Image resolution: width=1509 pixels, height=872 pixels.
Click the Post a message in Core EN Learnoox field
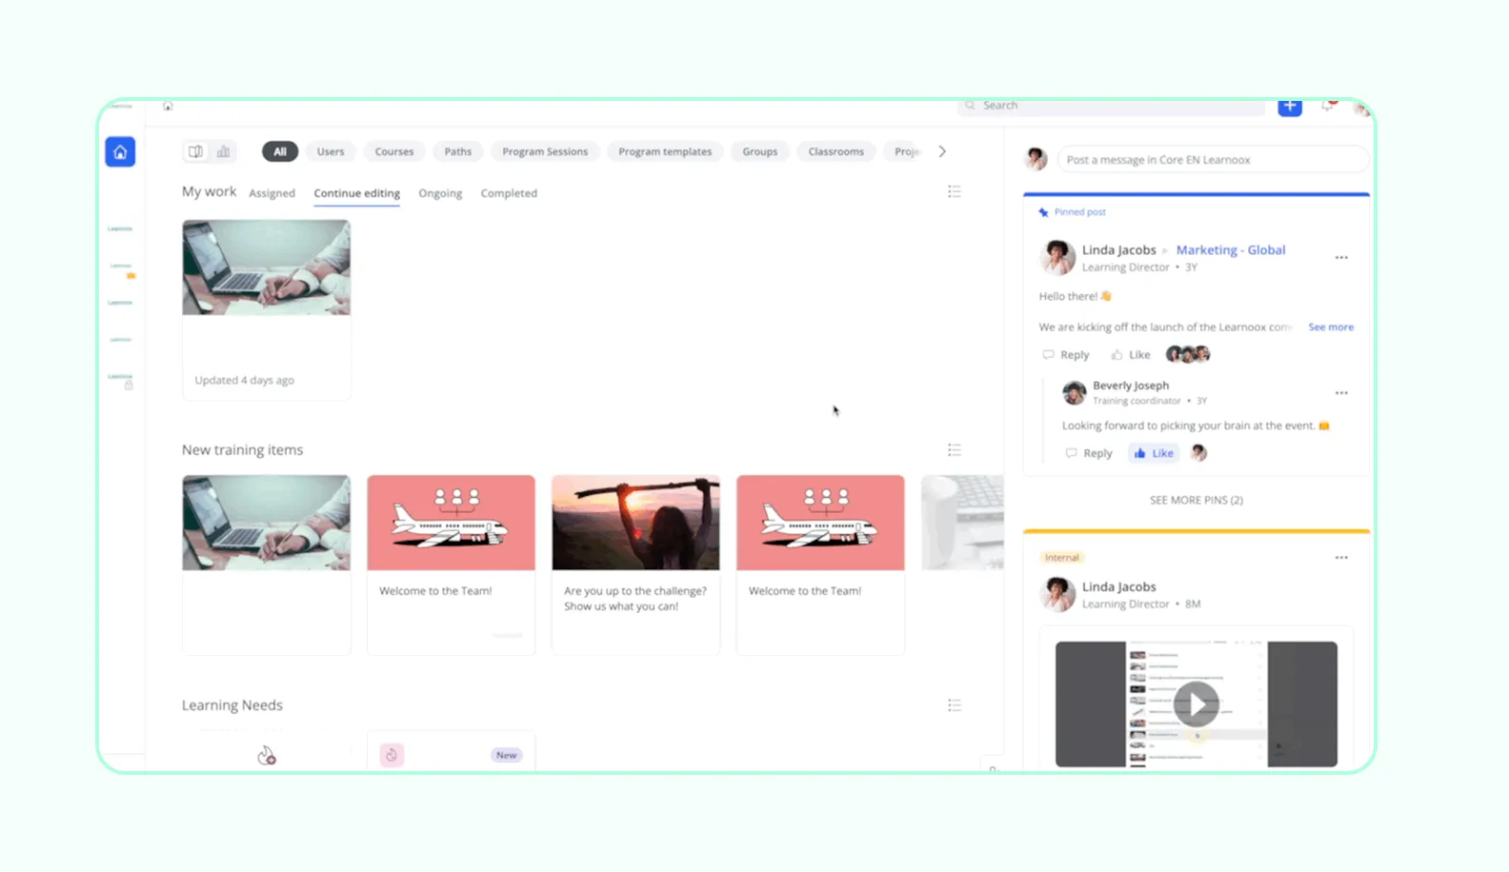coord(1213,160)
